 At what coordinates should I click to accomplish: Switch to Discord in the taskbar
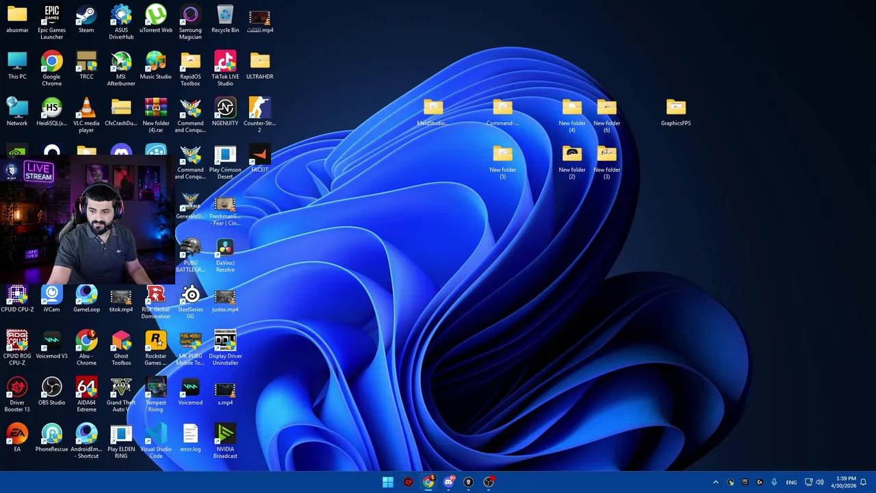[x=448, y=482]
